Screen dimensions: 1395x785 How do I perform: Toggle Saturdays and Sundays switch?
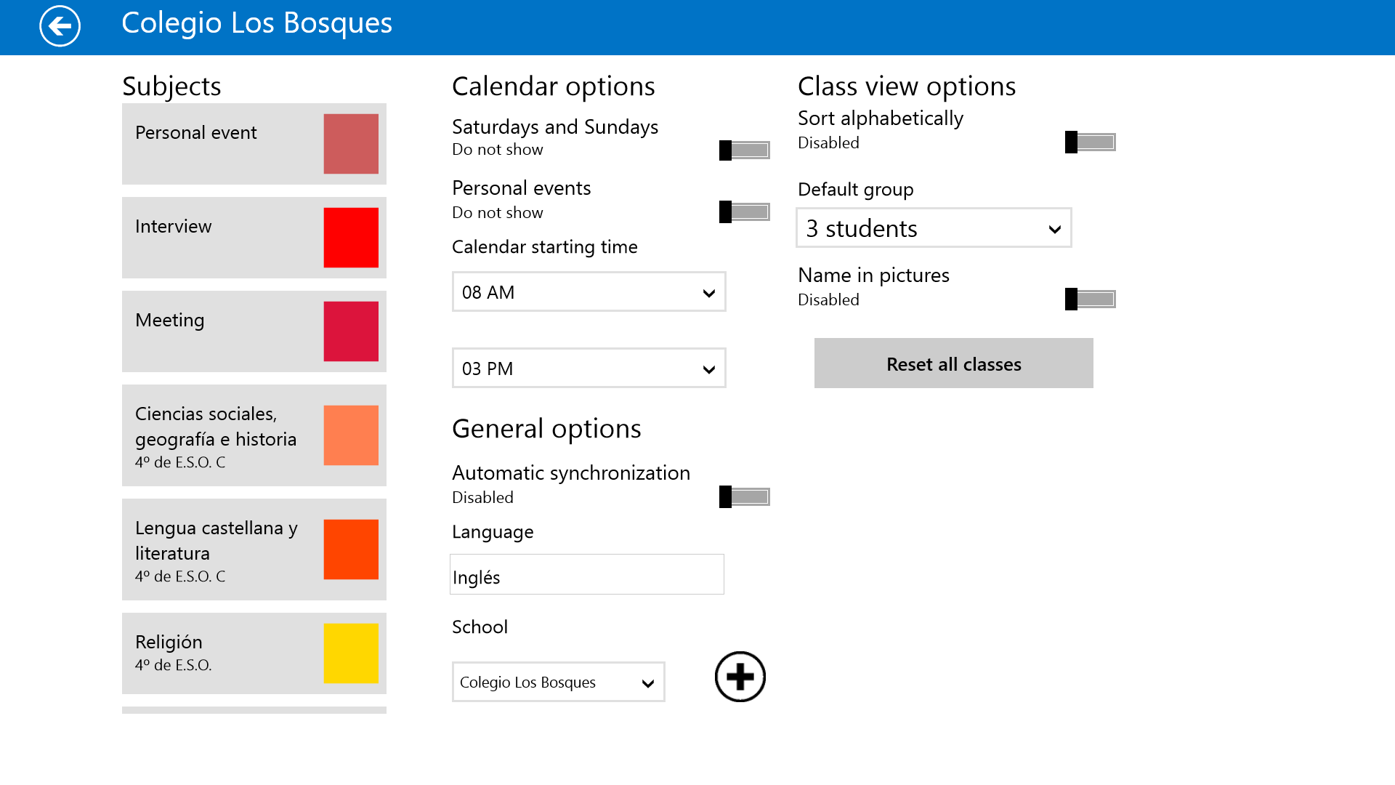(x=745, y=150)
